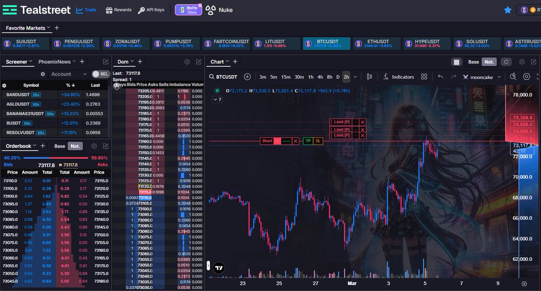This screenshot has height=291, width=541.
Task: Open the Screener tab dropdown arrow
Action: tap(31, 62)
